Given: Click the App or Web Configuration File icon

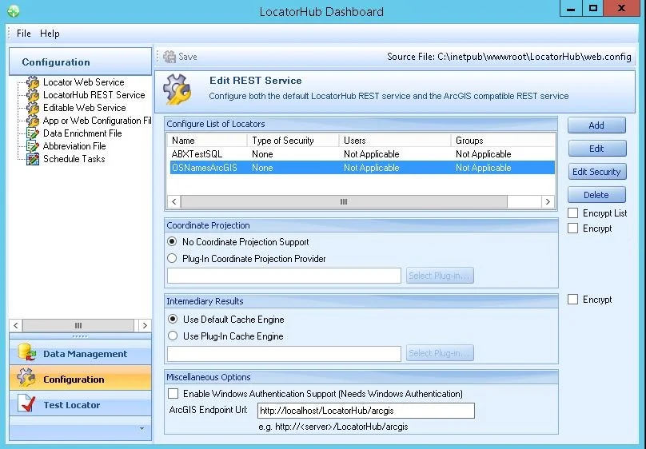Looking at the screenshot, I should (33, 120).
